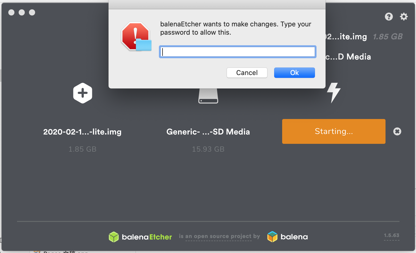
Task: Select the 2020-02-1...-lite.img image name
Action: [x=82, y=132]
